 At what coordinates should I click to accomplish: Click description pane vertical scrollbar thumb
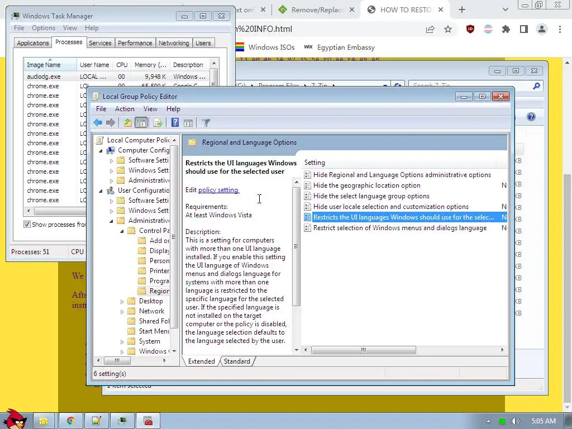[x=297, y=246]
